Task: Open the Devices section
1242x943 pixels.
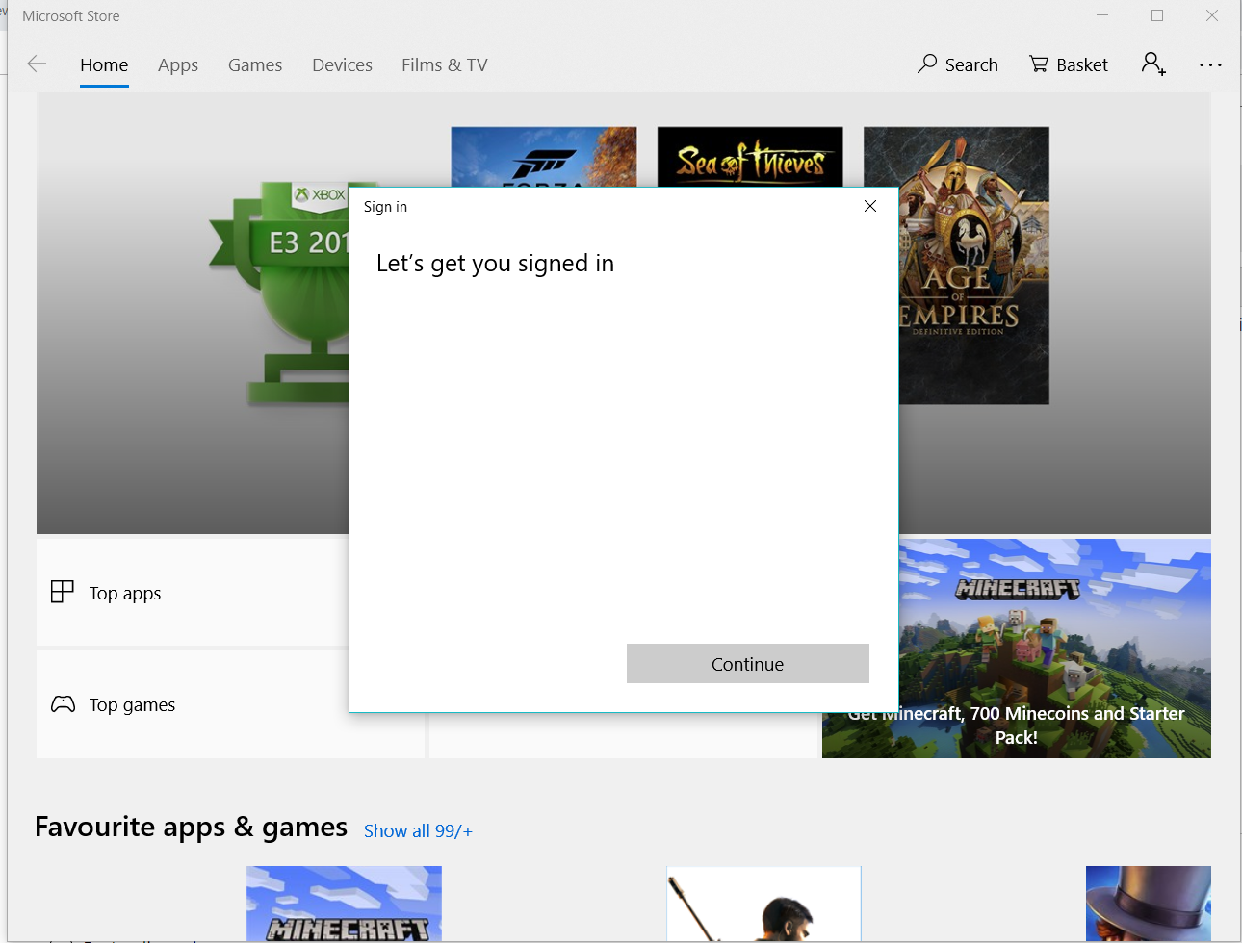Action: coord(342,64)
